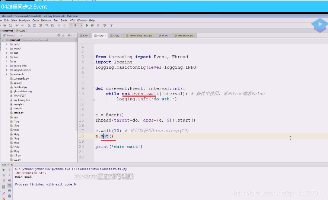Click the Save All toolbar icon
Screen dimensions: 328x200
4,25
